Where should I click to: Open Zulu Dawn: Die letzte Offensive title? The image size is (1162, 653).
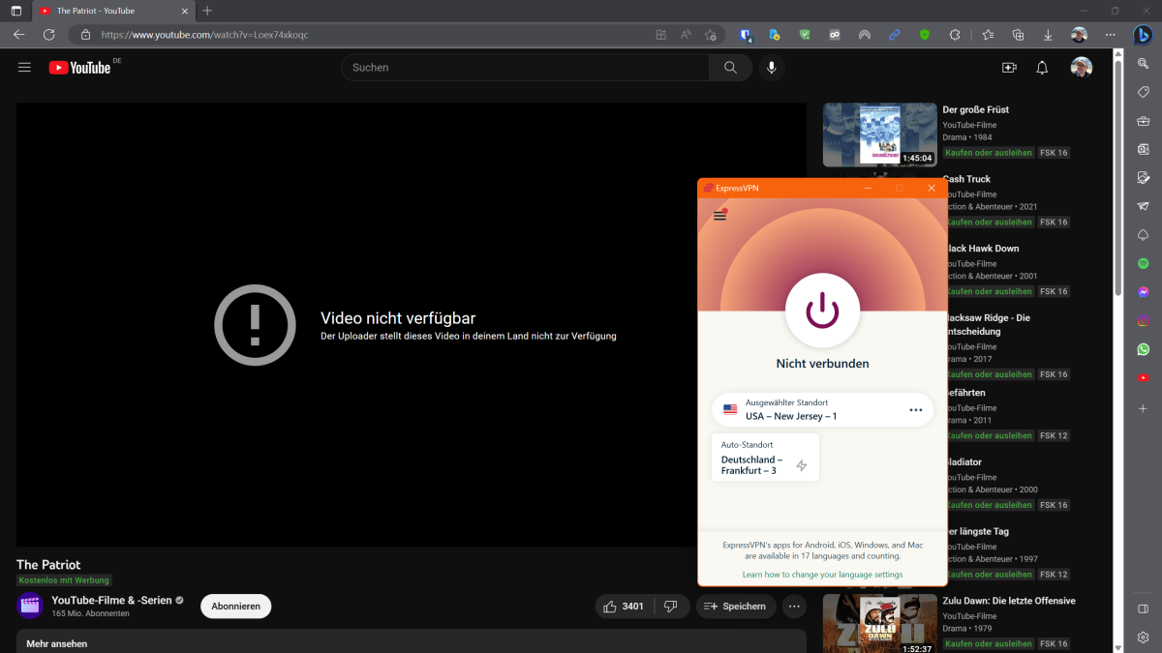coord(1009,601)
